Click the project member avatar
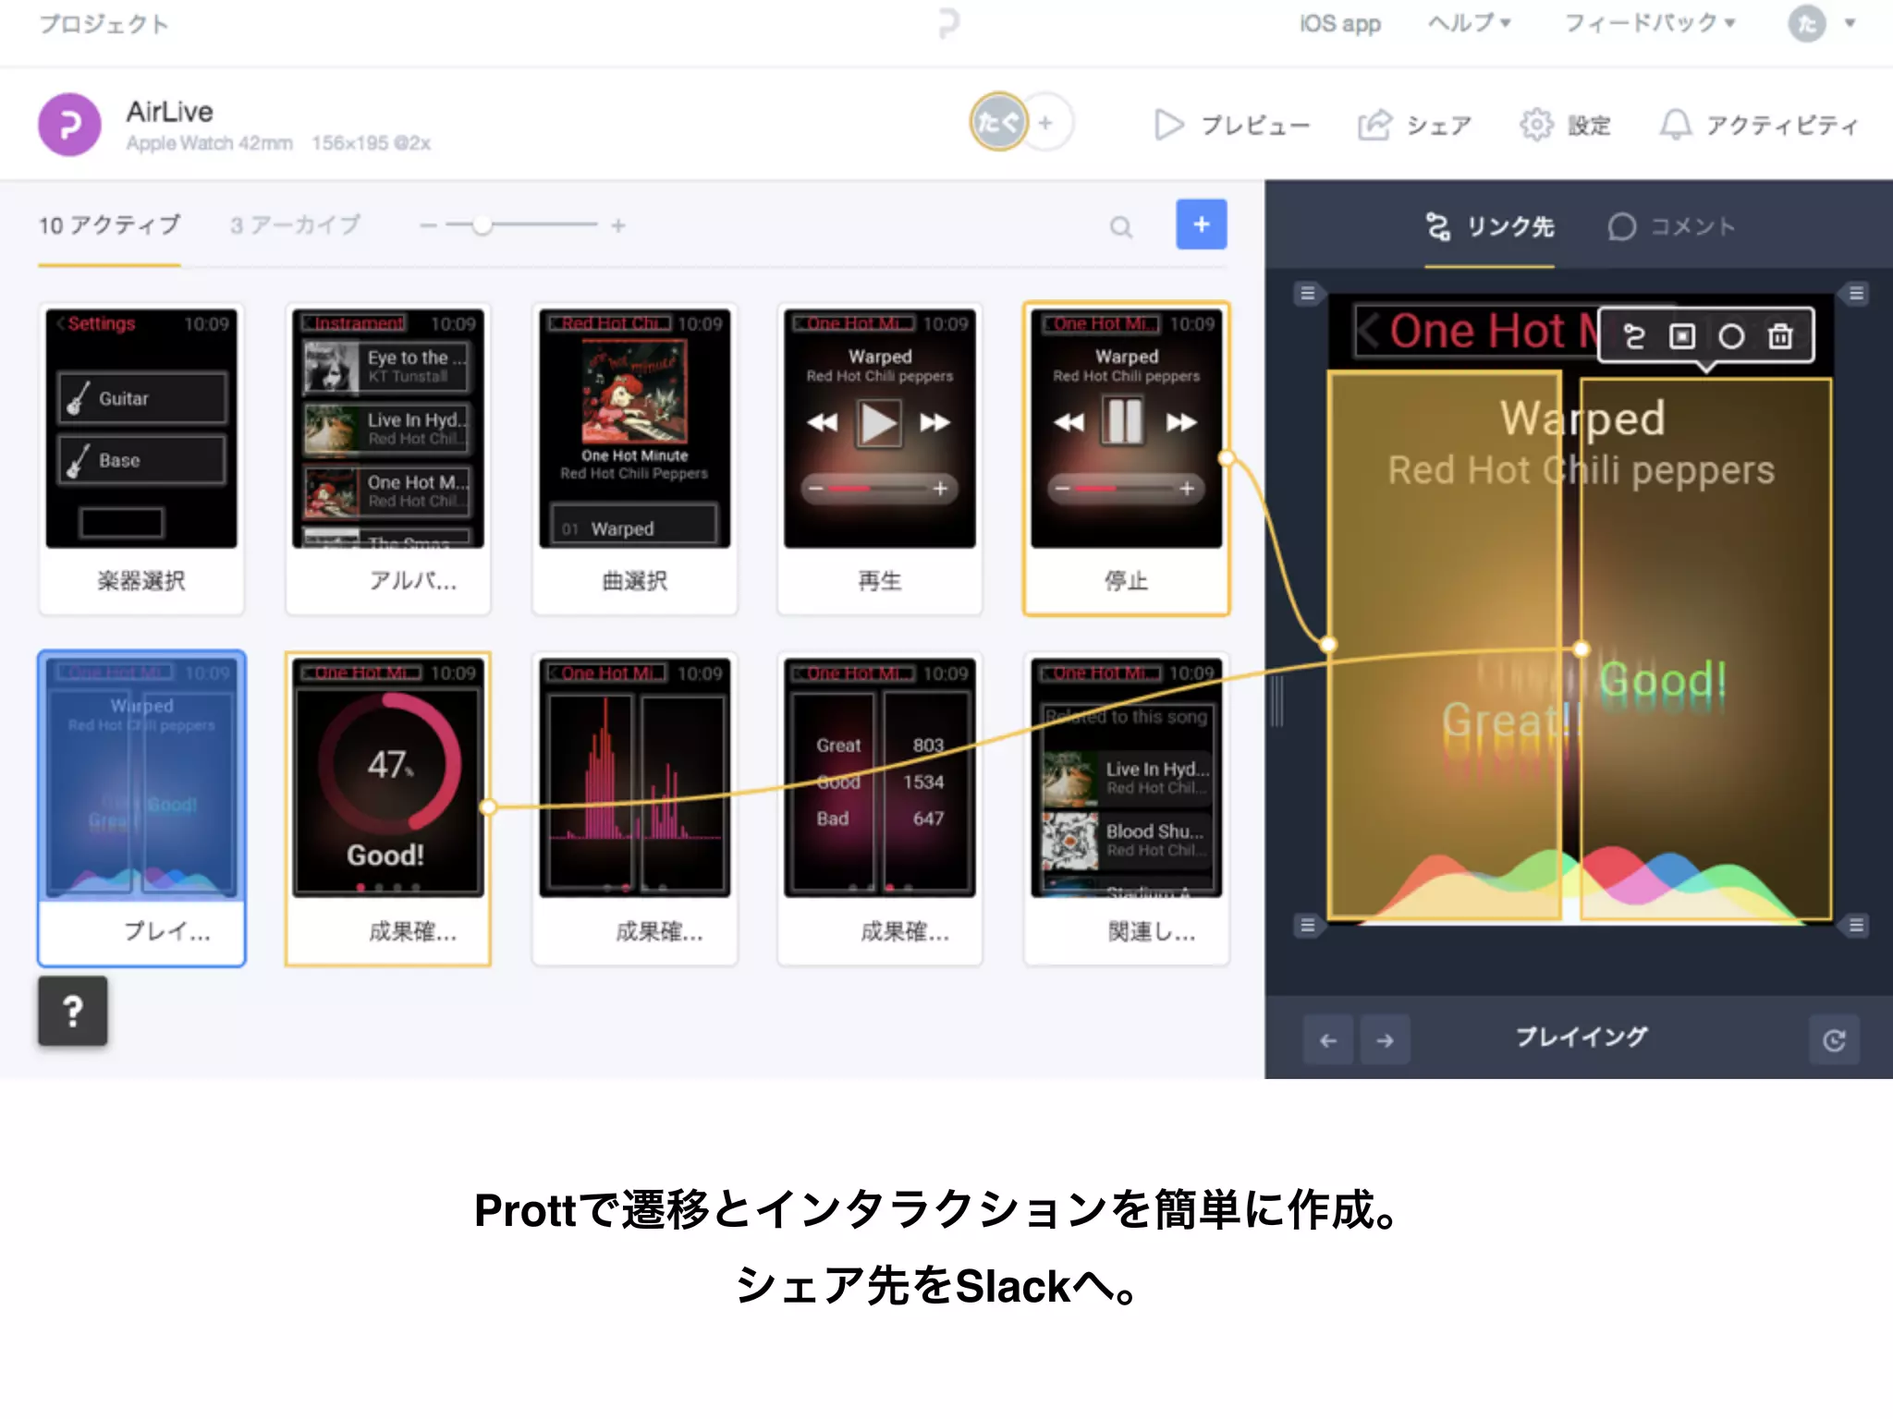This screenshot has width=1893, height=1419. (x=998, y=122)
